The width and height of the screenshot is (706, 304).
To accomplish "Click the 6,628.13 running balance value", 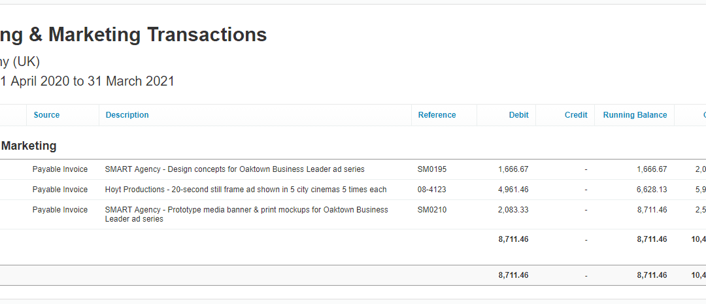I will [x=652, y=190].
